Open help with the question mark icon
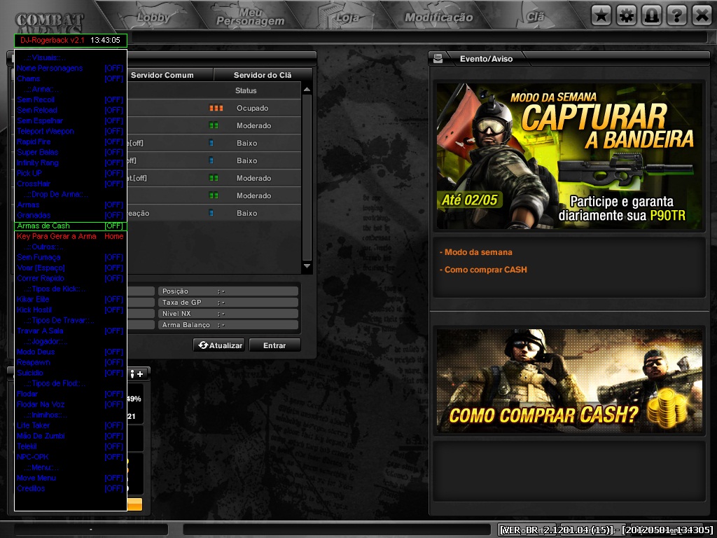This screenshot has width=717, height=538. click(677, 16)
